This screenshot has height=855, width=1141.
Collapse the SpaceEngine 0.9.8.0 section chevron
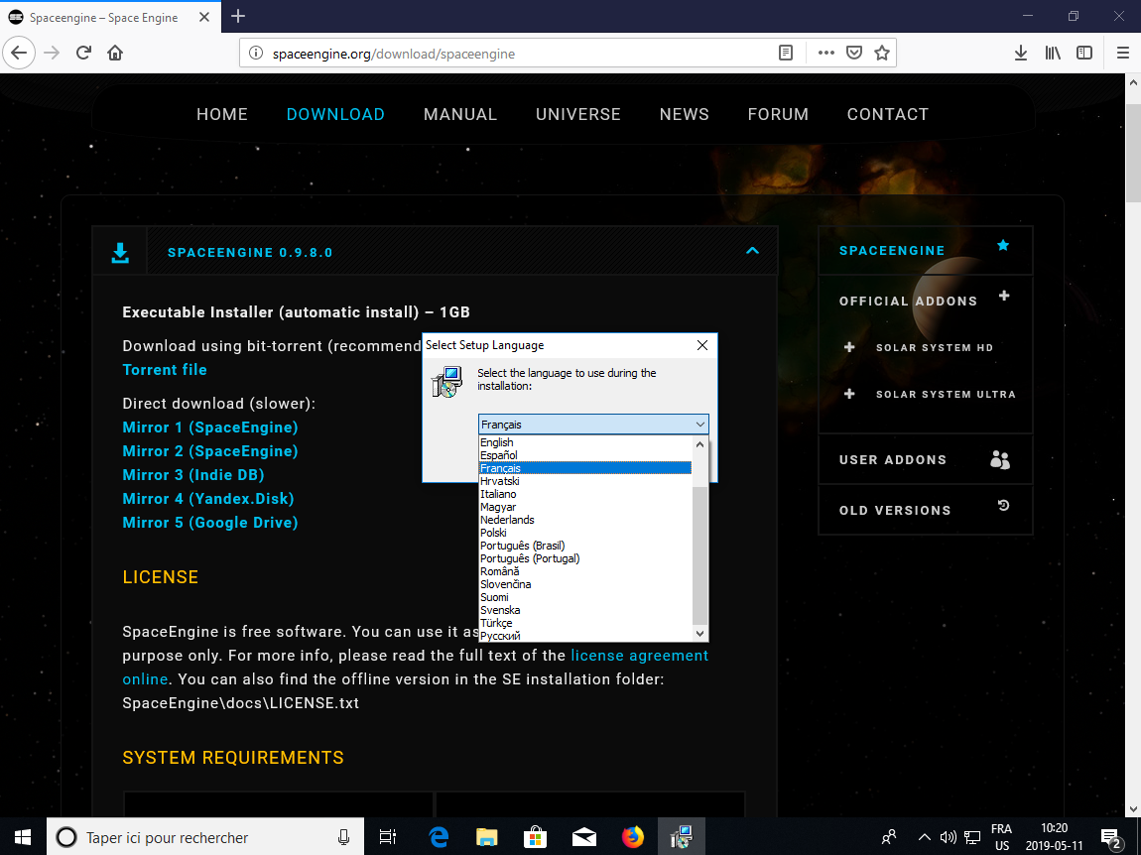[752, 251]
